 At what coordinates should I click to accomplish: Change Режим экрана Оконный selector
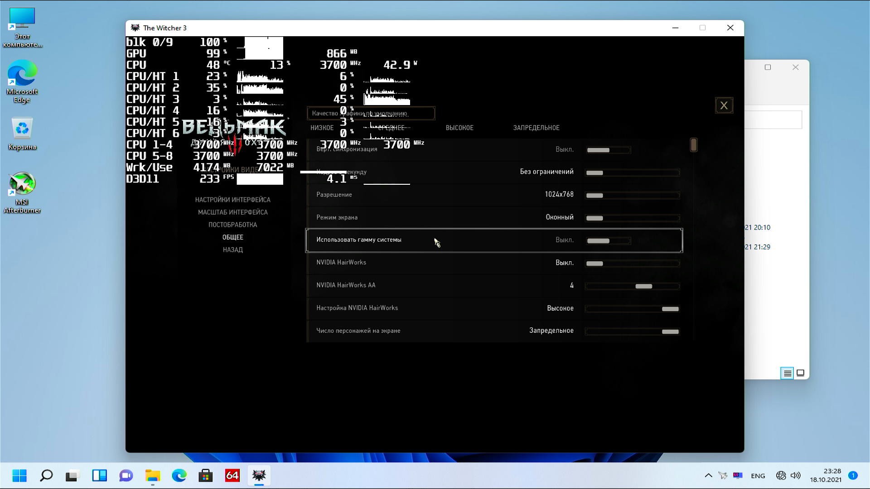(632, 218)
